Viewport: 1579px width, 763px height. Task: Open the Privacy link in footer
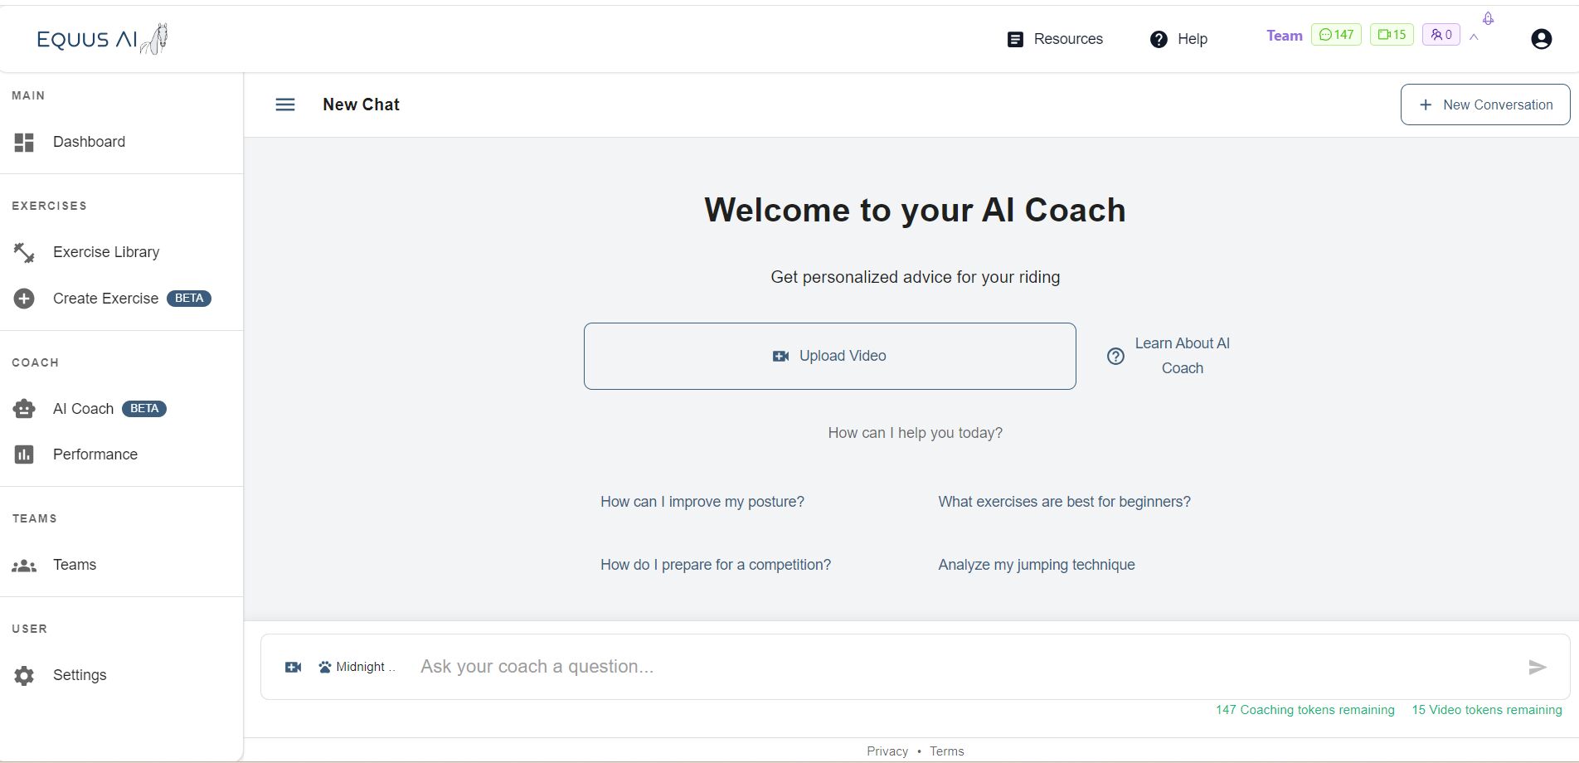pyautogui.click(x=887, y=751)
